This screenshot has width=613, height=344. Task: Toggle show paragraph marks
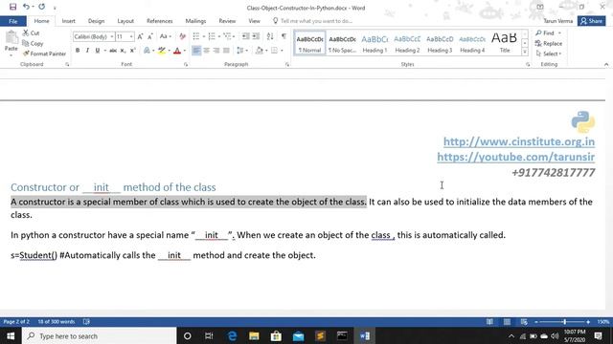click(284, 36)
